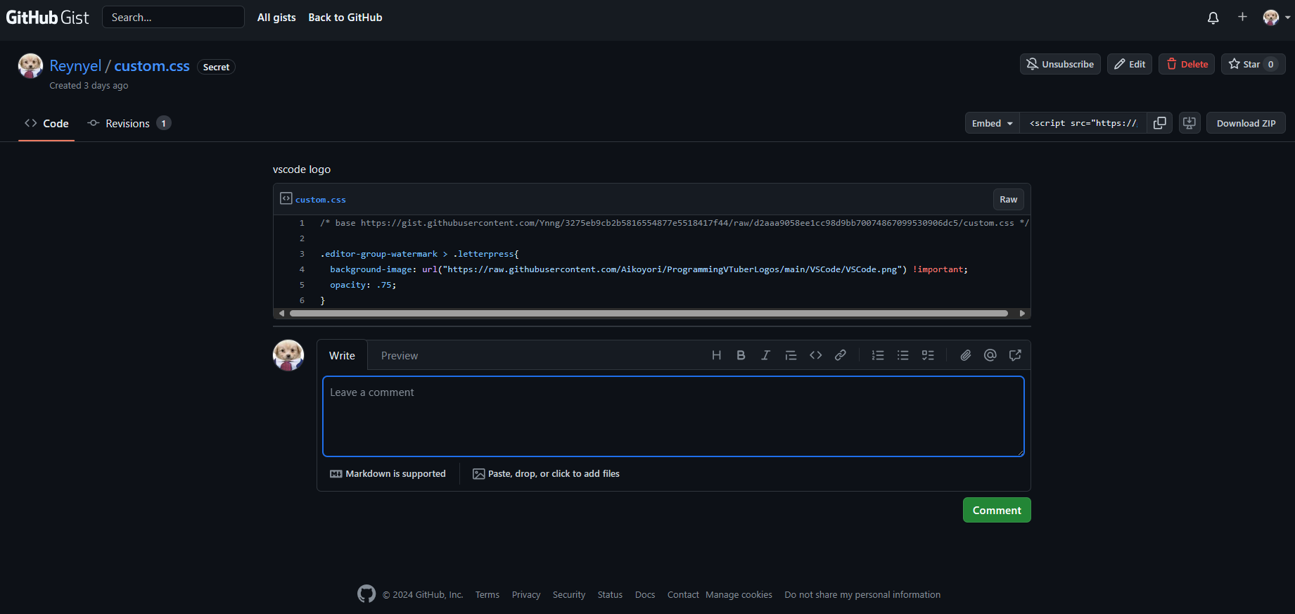The width and height of the screenshot is (1295, 614).
Task: Unsubscribe from this gist
Action: (1060, 64)
